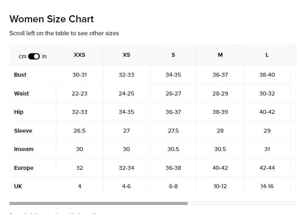This screenshot has height=214, width=297.
Task: Click the empty scrollbar track right of thumb
Action: [242, 203]
